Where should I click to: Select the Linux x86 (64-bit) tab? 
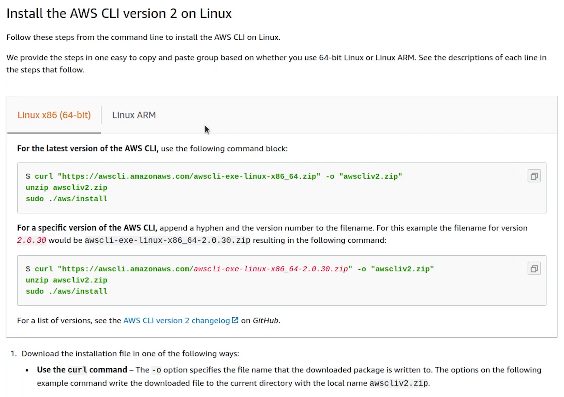click(54, 115)
